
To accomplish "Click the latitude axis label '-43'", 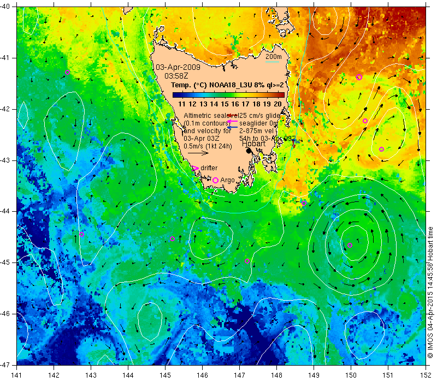I will pyautogui.click(x=5, y=160).
